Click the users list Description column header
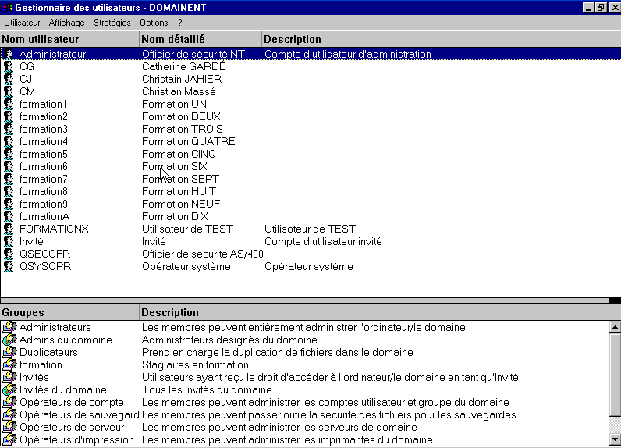Image resolution: width=621 pixels, height=448 pixels. [442, 39]
